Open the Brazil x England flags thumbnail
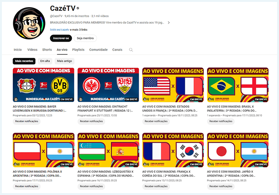Screen dimensions: 279x195 point(238,85)
